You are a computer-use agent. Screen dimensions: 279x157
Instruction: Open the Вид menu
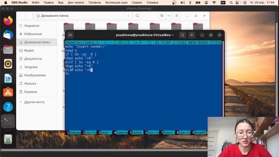(x=61, y=3)
